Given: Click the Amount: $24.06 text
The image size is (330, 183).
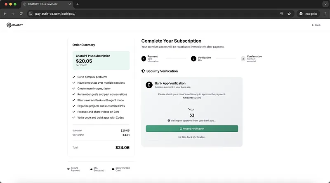Looking at the screenshot, I should click(192, 98).
